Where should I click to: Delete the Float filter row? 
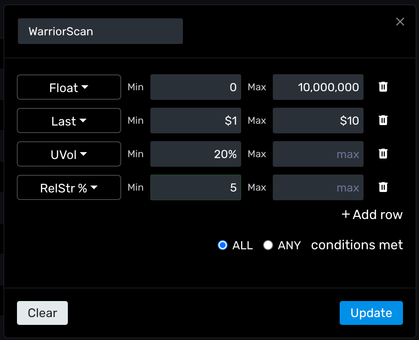point(383,87)
